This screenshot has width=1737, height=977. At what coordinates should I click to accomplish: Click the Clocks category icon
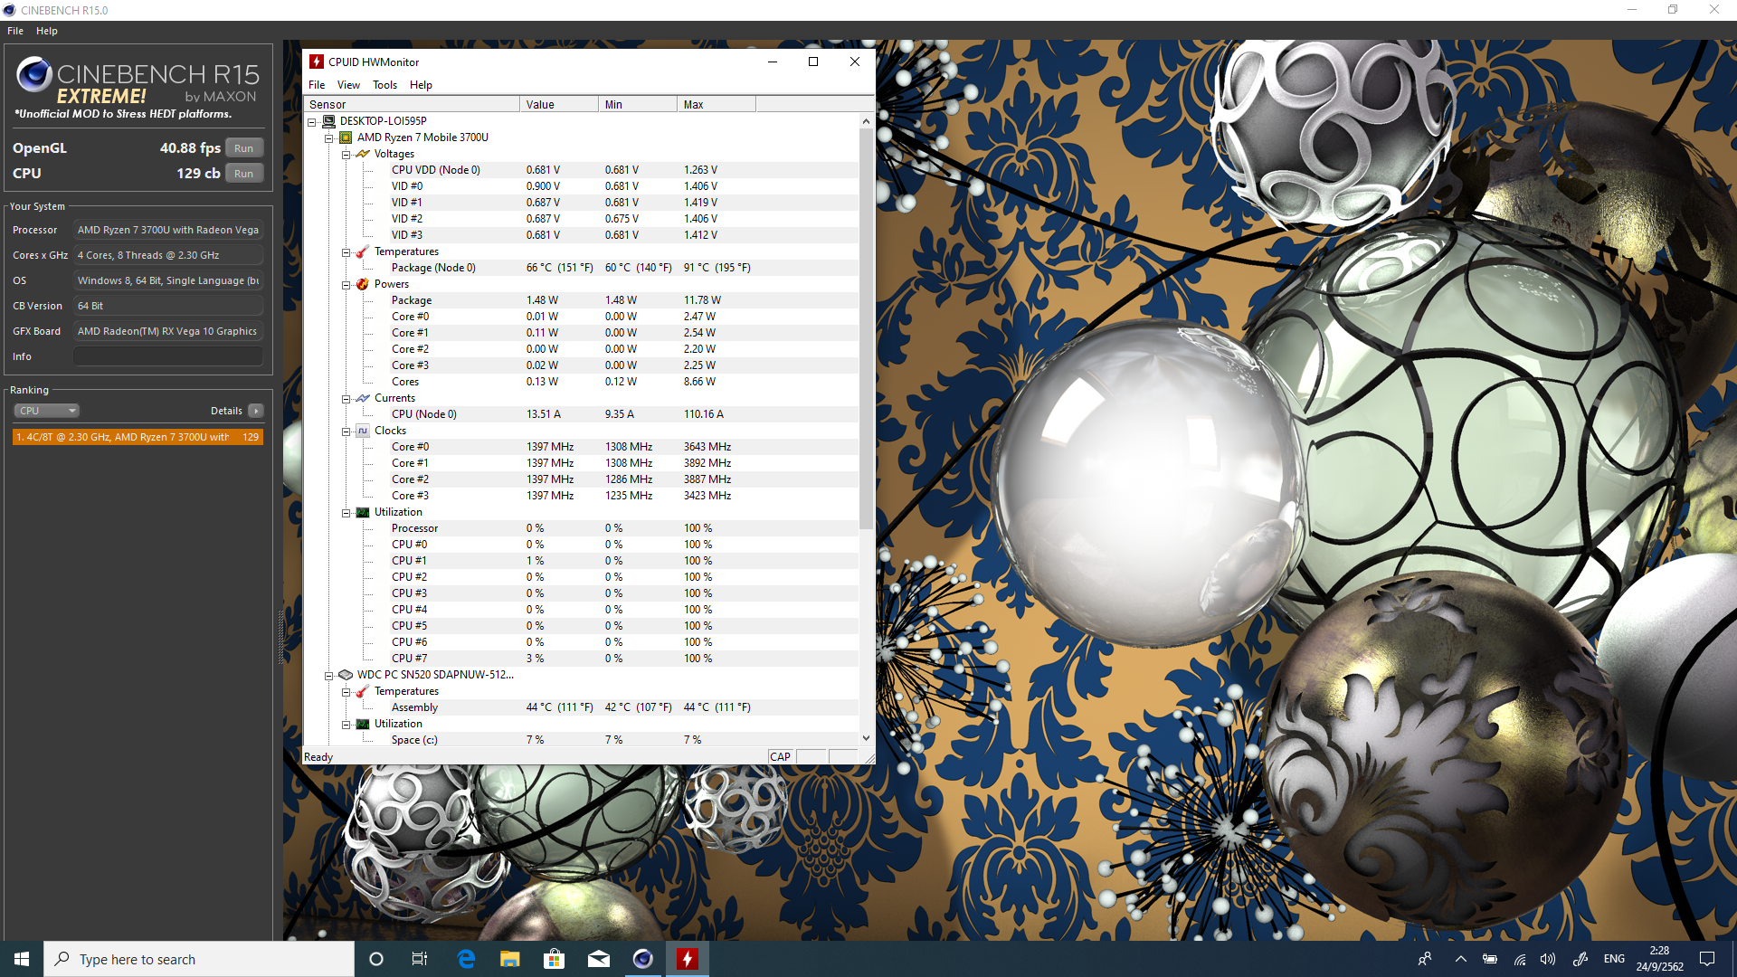[363, 431]
